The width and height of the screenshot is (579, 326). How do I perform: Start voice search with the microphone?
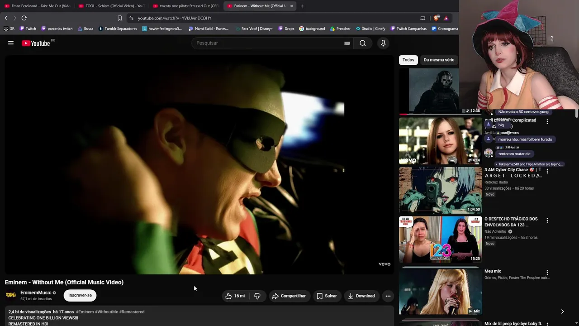[383, 43]
